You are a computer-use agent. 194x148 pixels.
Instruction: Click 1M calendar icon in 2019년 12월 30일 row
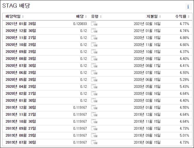(x=94, y=107)
